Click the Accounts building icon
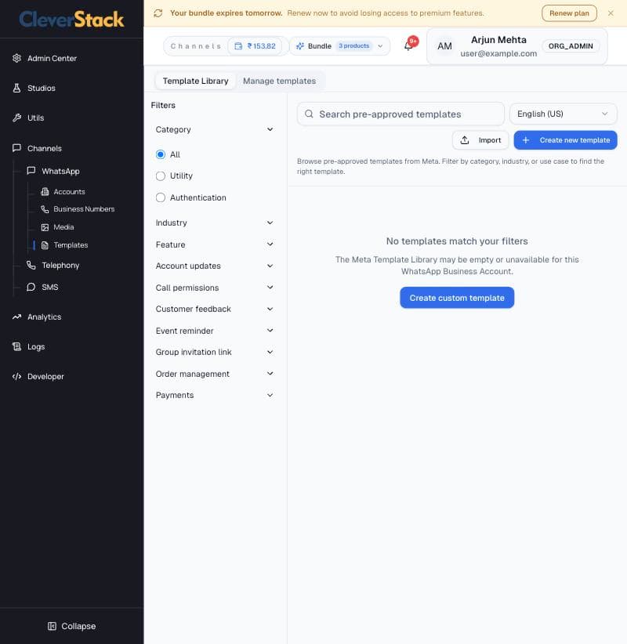This screenshot has width=627, height=644. [45, 192]
